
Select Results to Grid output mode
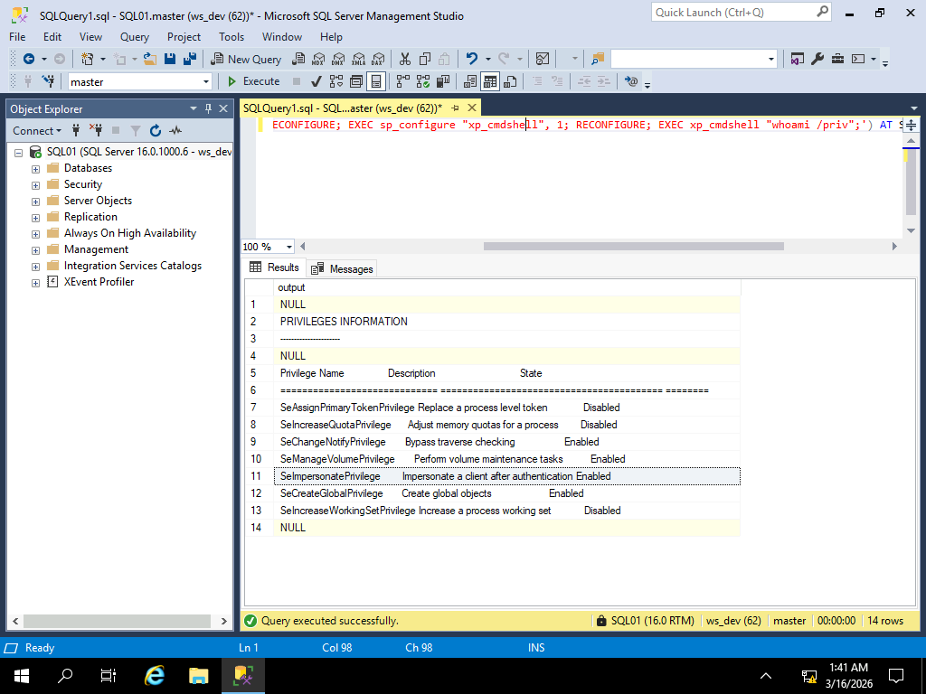[490, 81]
